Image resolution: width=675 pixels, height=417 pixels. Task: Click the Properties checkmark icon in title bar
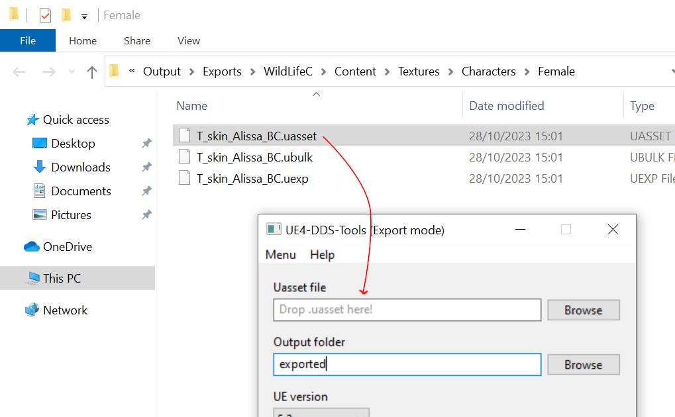click(x=45, y=15)
